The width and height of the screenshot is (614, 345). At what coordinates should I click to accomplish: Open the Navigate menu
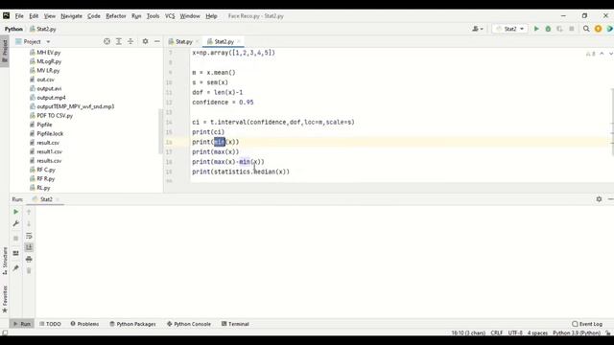click(71, 16)
